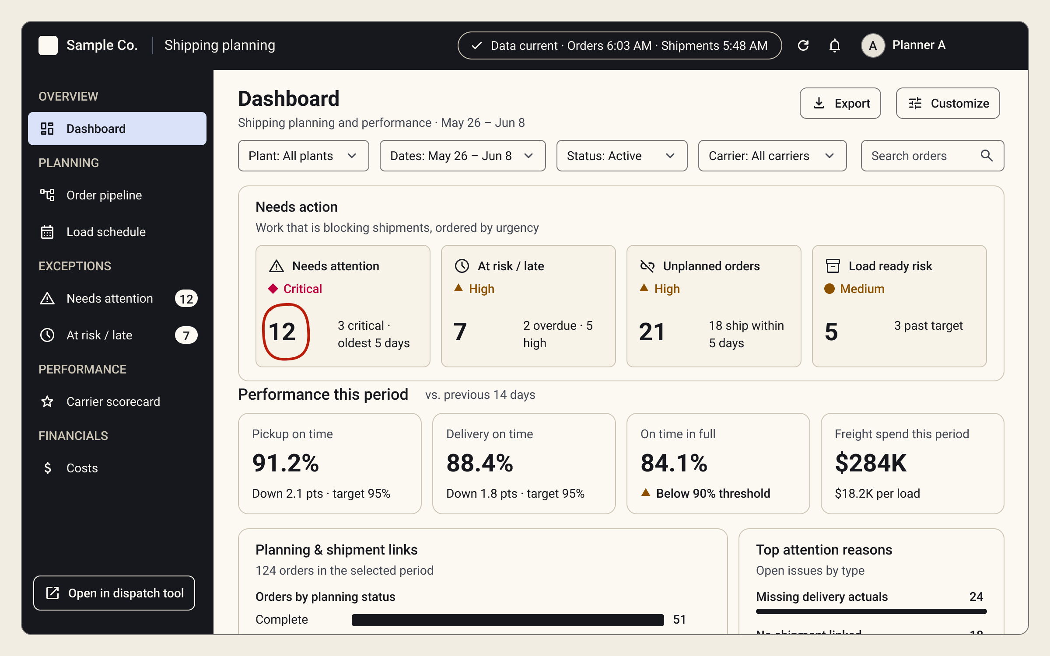Open notifications bell
This screenshot has width=1050, height=656.
(835, 45)
